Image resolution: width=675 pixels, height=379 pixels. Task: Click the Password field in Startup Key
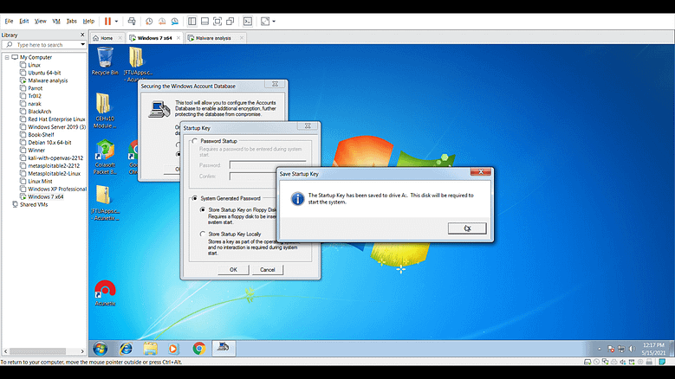[268, 165]
